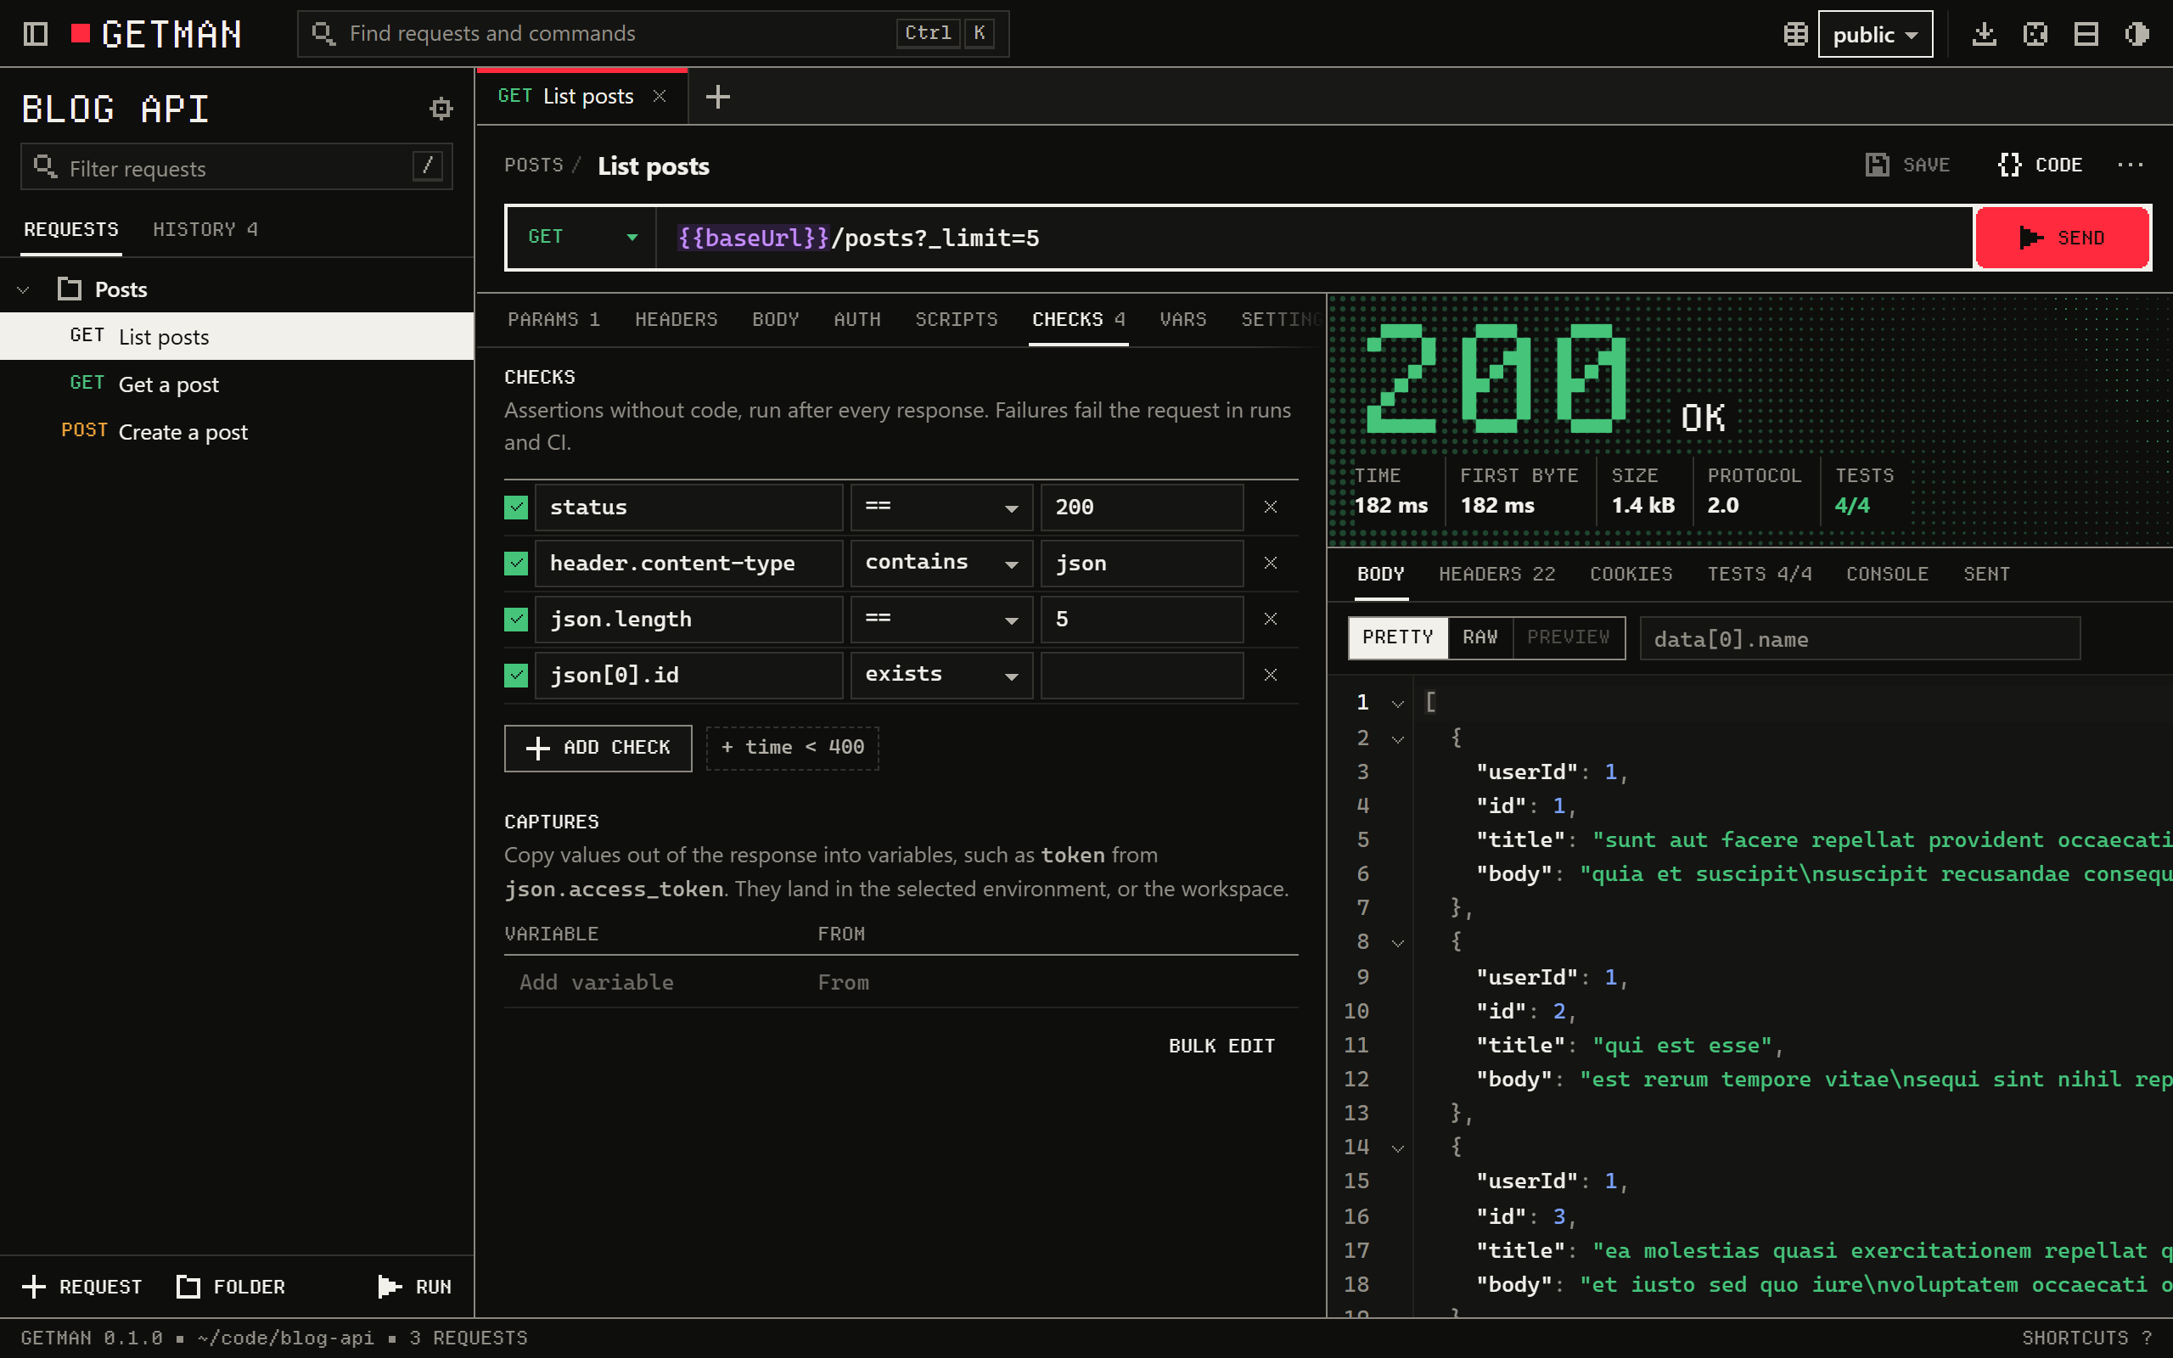This screenshot has width=2173, height=1358.
Task: Open Blog API collection settings gear
Action: click(440, 109)
